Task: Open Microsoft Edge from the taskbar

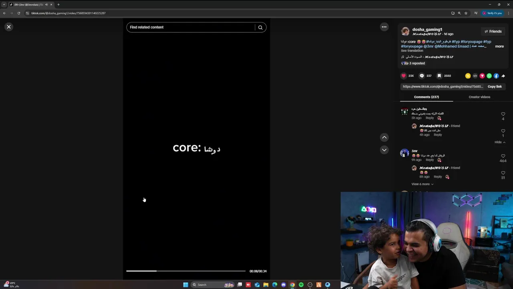Action: [275, 285]
